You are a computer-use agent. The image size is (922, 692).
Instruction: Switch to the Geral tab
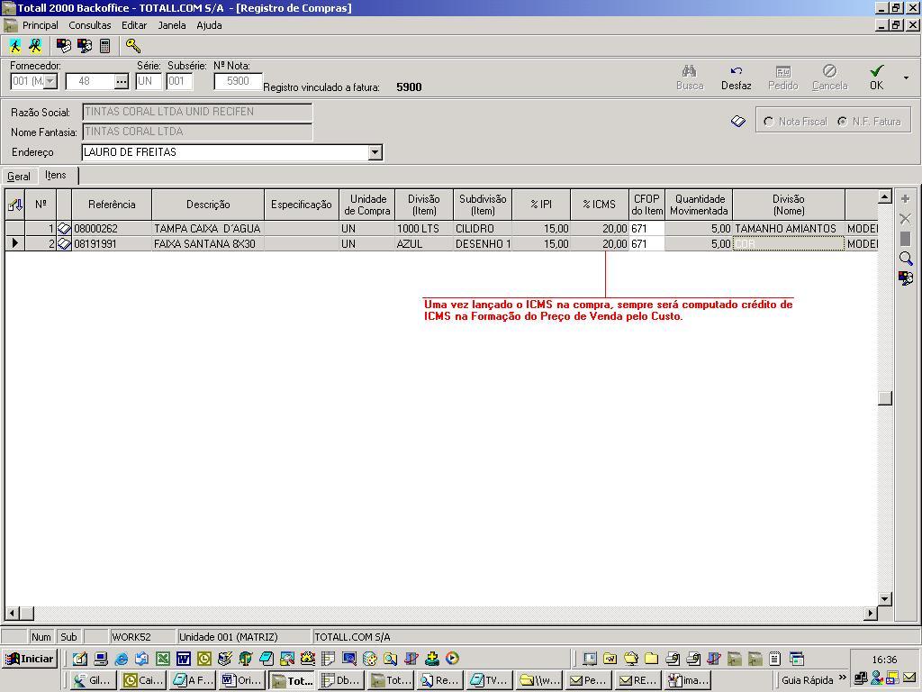[x=19, y=176]
